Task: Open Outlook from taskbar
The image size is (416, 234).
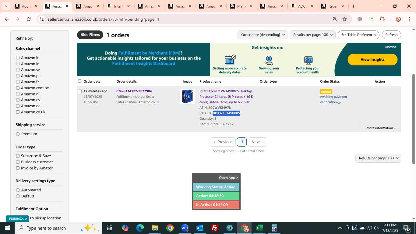Action: [x=200, y=228]
